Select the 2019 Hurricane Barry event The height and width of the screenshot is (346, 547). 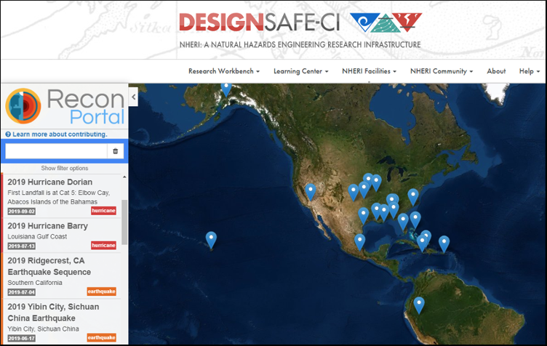(x=62, y=236)
